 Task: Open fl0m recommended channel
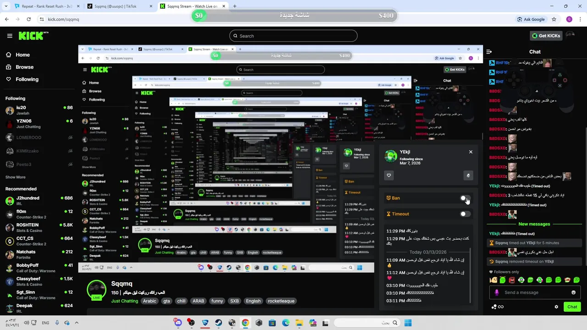pos(39,214)
